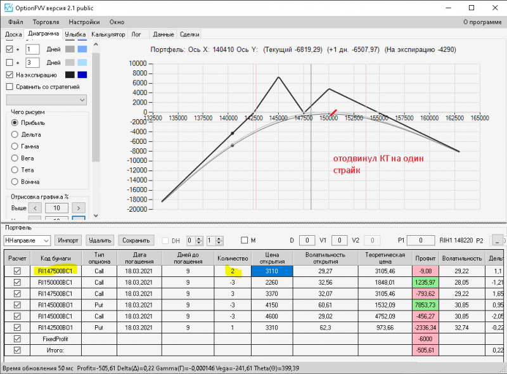Switch to the Сделки tab
This screenshot has height=374, width=507.
189,34
